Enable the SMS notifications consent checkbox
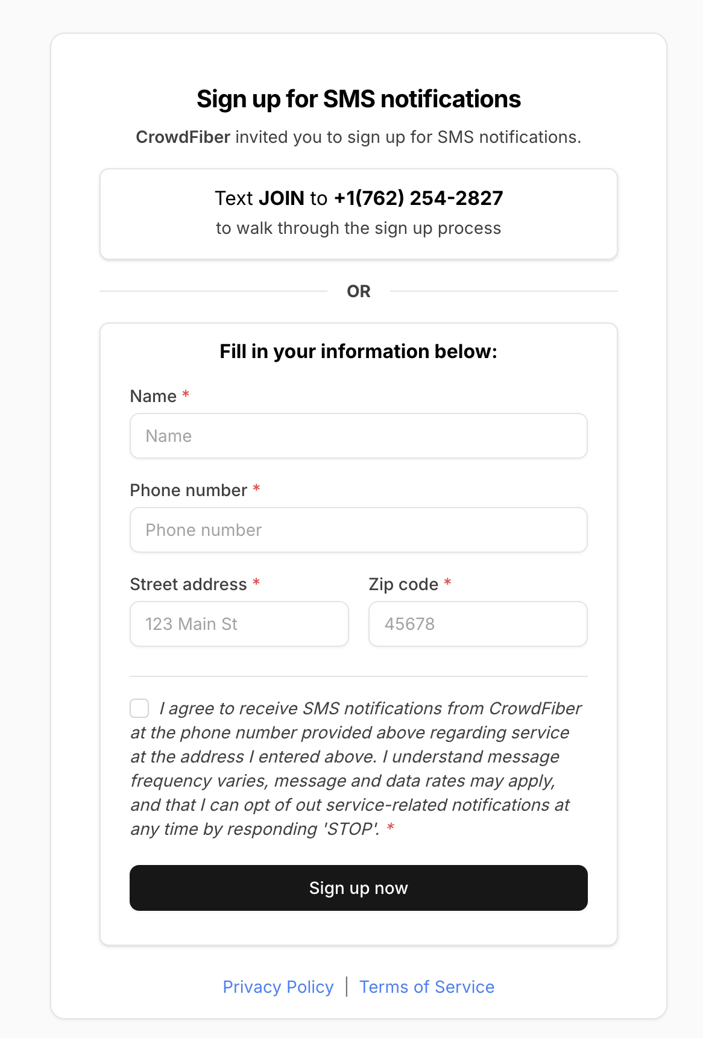 point(139,708)
